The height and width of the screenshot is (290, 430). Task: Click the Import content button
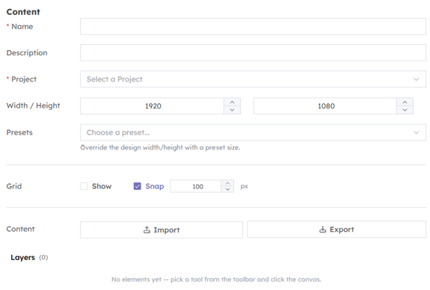(162, 229)
